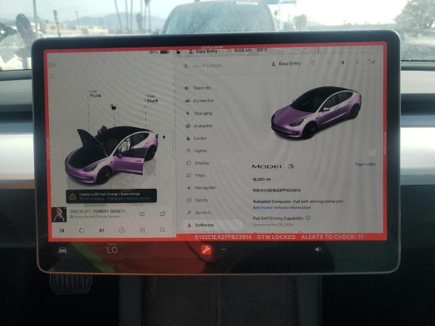Image resolution: width=435 pixels, height=326 pixels.
Task: Tap the Autopilot steering wheel icon
Action: pyautogui.click(x=188, y=126)
